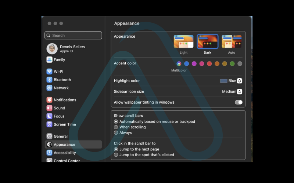Open the Control Center settings label
Screen dimensions: 294x183
[x=67, y=161]
